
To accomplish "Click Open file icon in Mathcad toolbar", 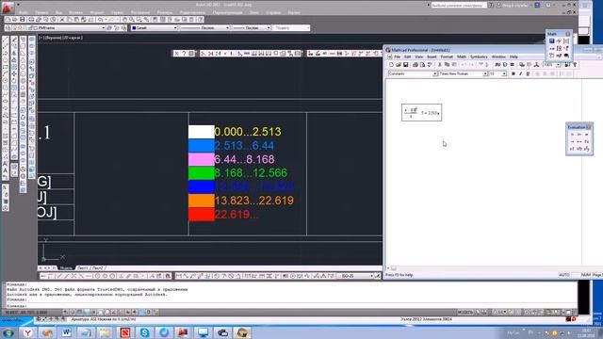I will point(399,65).
